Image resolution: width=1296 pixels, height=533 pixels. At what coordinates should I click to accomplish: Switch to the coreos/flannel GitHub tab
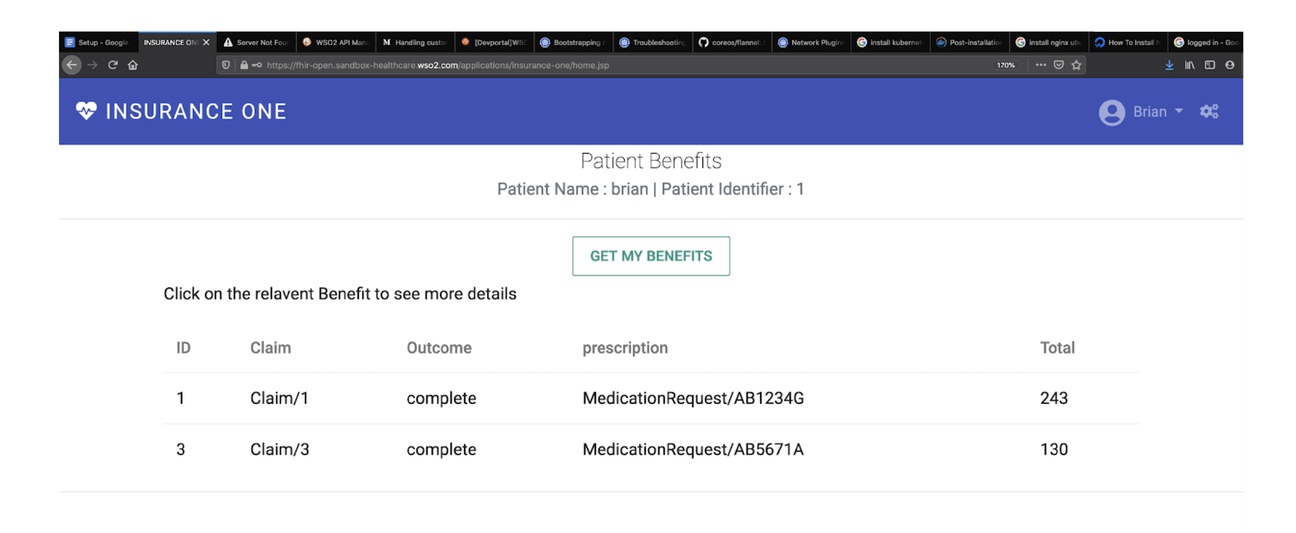pos(732,43)
